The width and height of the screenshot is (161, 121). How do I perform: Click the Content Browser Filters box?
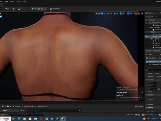(11, 111)
